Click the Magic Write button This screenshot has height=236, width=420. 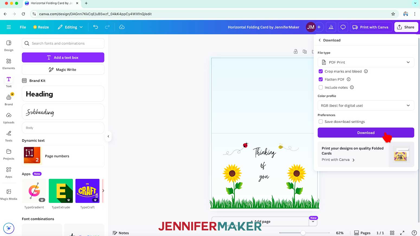(x=63, y=70)
